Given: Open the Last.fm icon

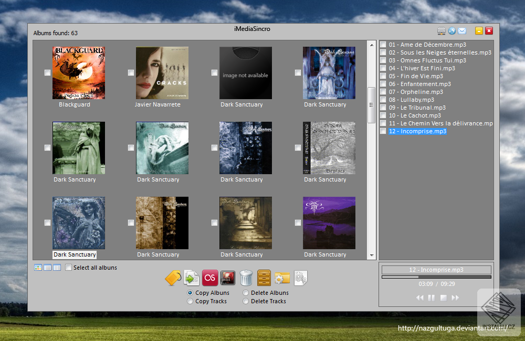Looking at the screenshot, I should pos(210,278).
